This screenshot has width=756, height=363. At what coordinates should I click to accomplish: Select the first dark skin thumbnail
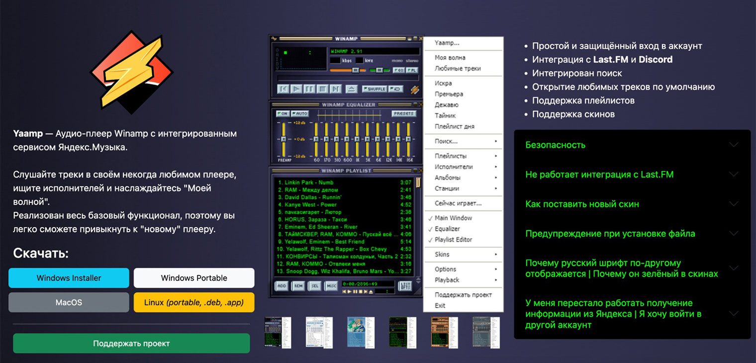coord(278,332)
